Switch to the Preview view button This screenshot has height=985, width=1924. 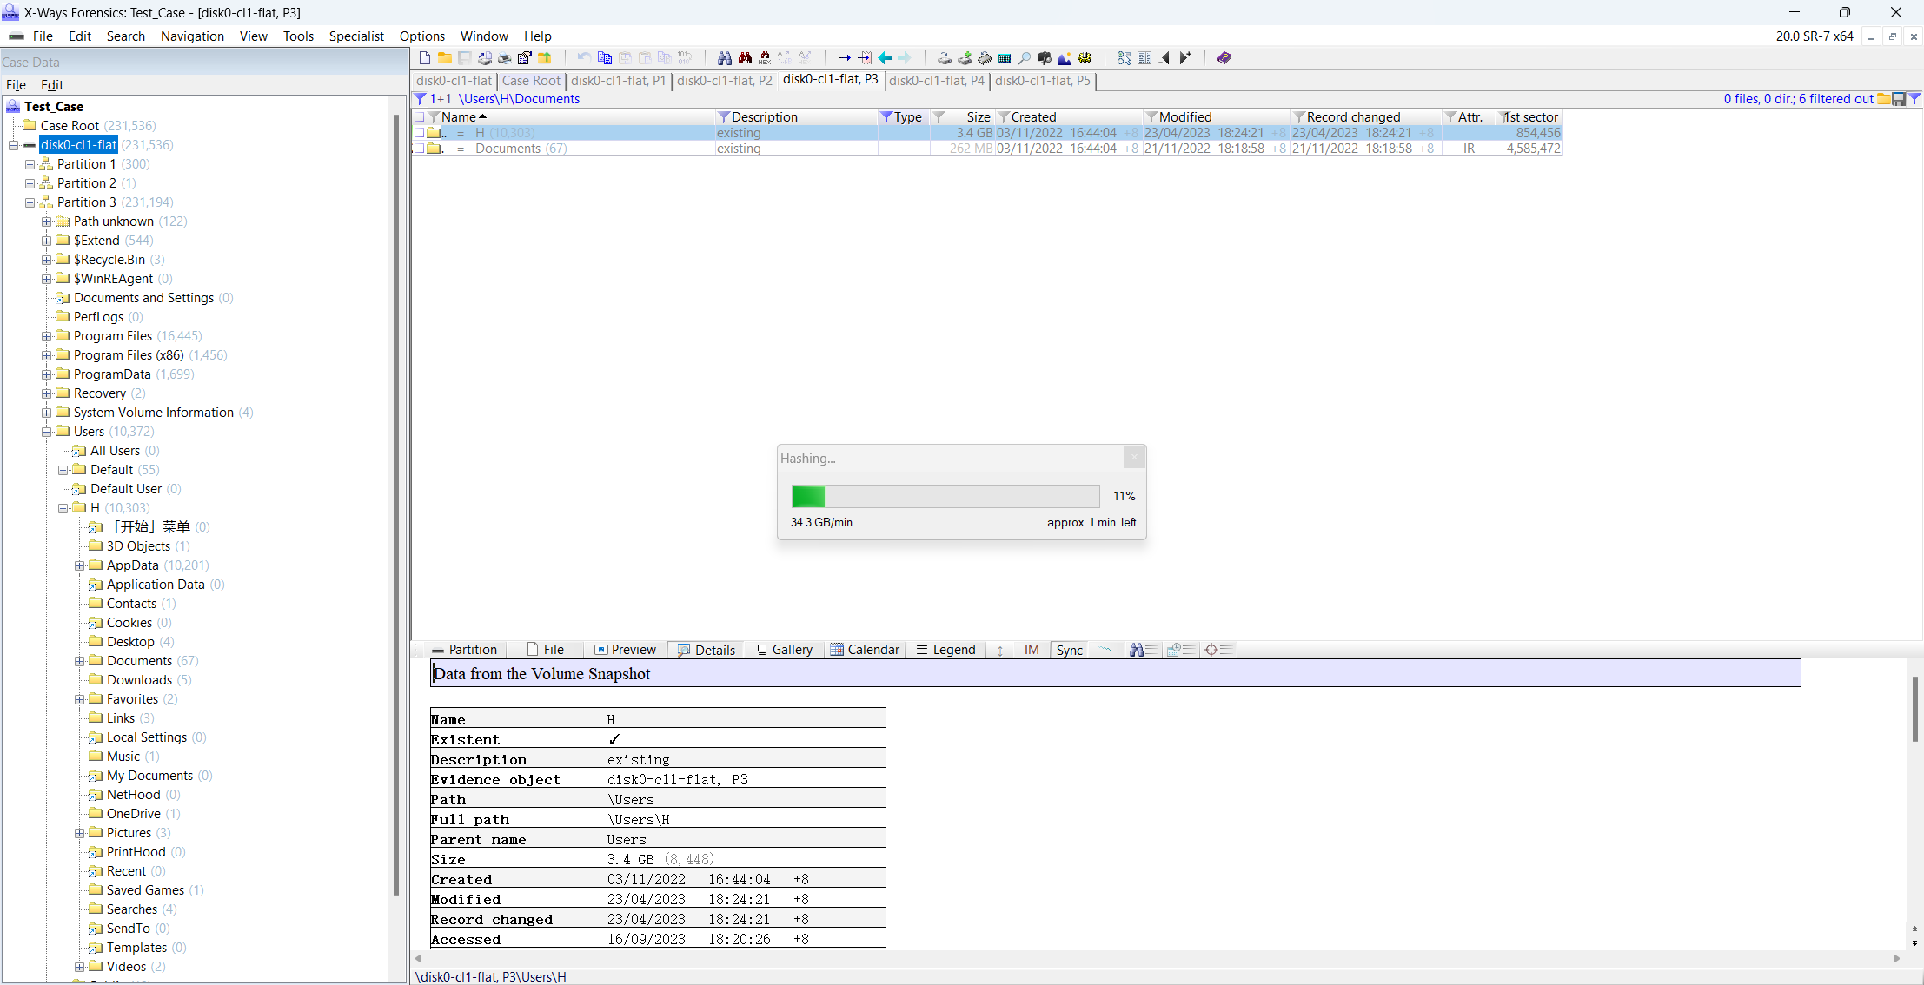pos(625,650)
